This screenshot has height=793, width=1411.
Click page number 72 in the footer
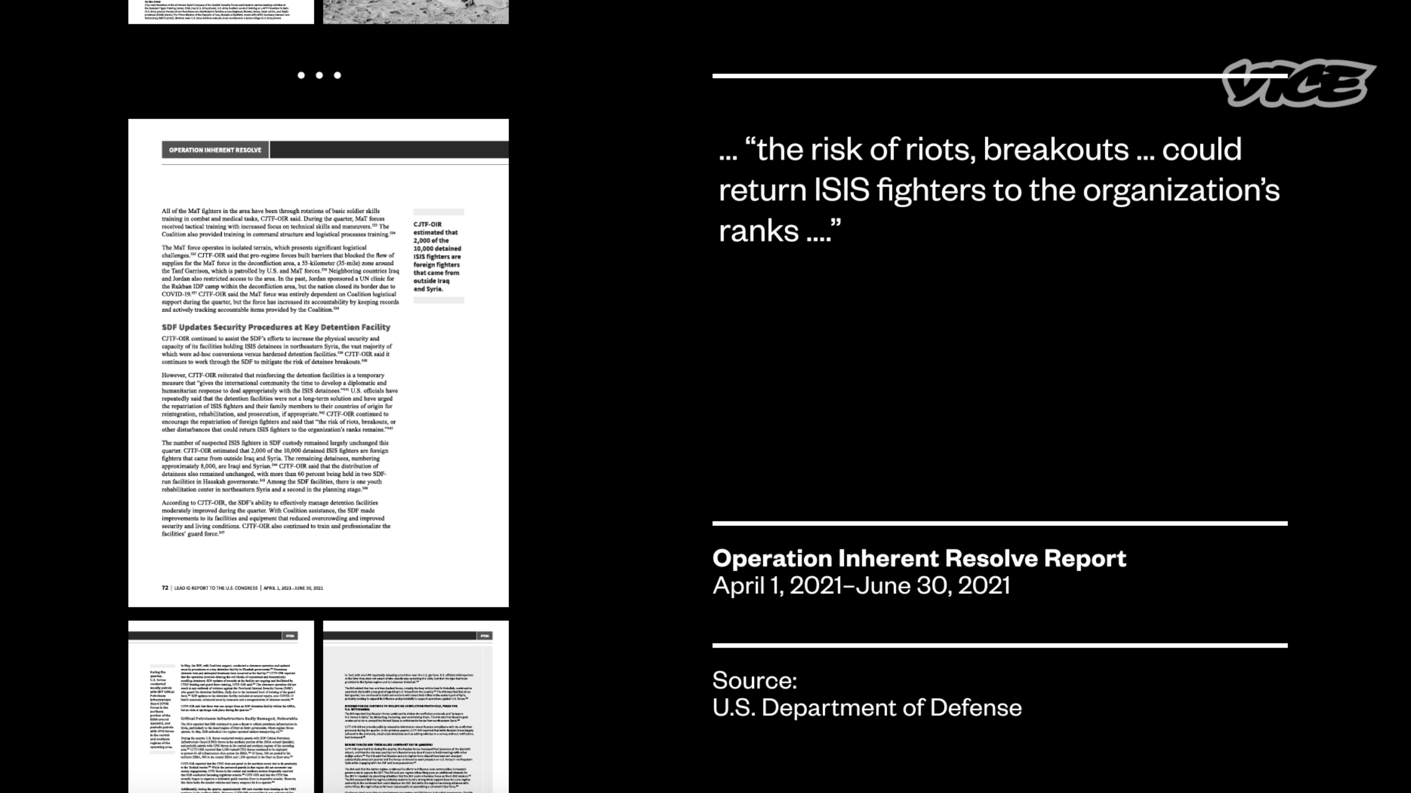coord(165,588)
